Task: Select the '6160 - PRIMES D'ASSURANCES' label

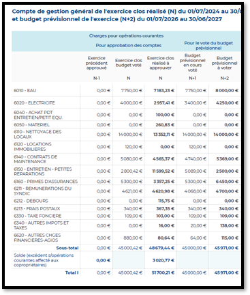Action: pos(46,182)
